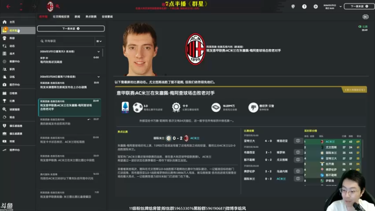
Task: Select AC米兰 row in league table
Action: pyautogui.click(x=332, y=142)
